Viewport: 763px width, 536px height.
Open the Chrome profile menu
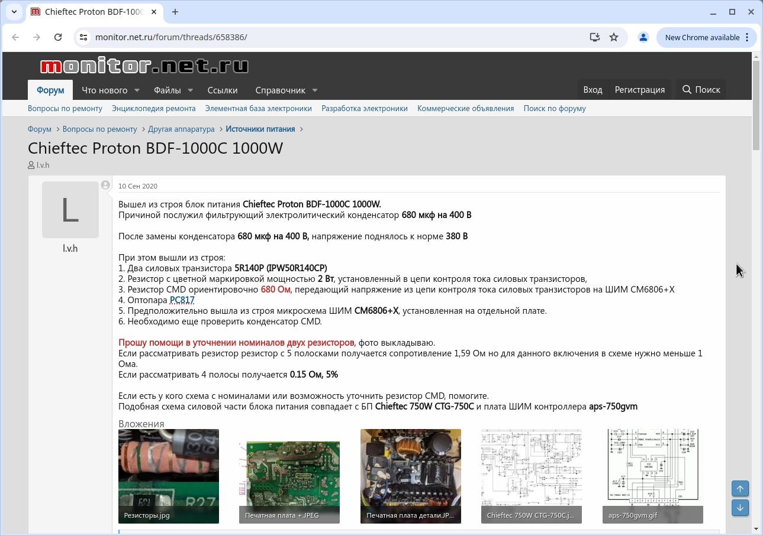click(x=643, y=37)
